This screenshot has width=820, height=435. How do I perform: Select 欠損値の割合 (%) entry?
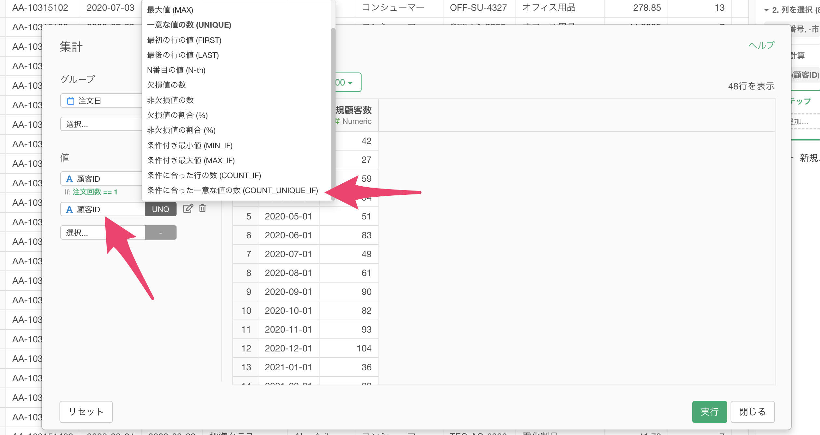click(177, 115)
